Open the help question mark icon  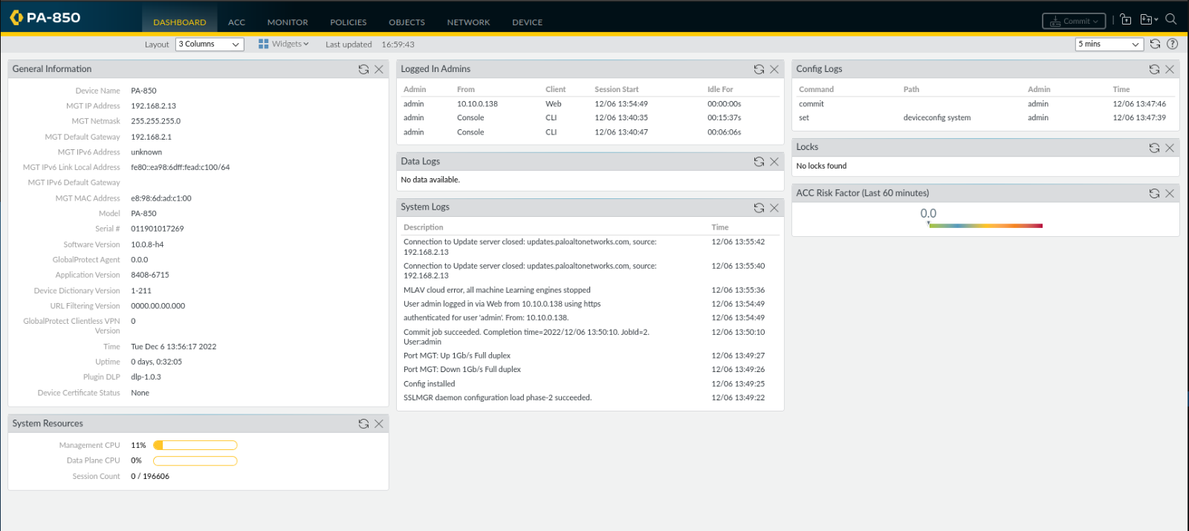coord(1173,44)
